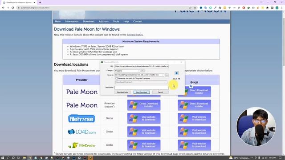Open the Download menu item
The image size is (285, 160).
point(89,21)
